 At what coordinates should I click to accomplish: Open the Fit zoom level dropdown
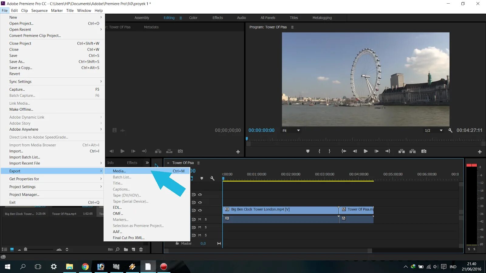(x=291, y=130)
